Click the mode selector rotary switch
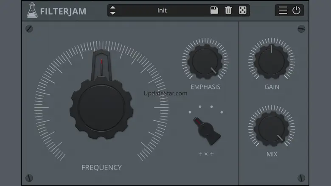Image resolution: width=331 pixels, height=186 pixels. [x=207, y=130]
